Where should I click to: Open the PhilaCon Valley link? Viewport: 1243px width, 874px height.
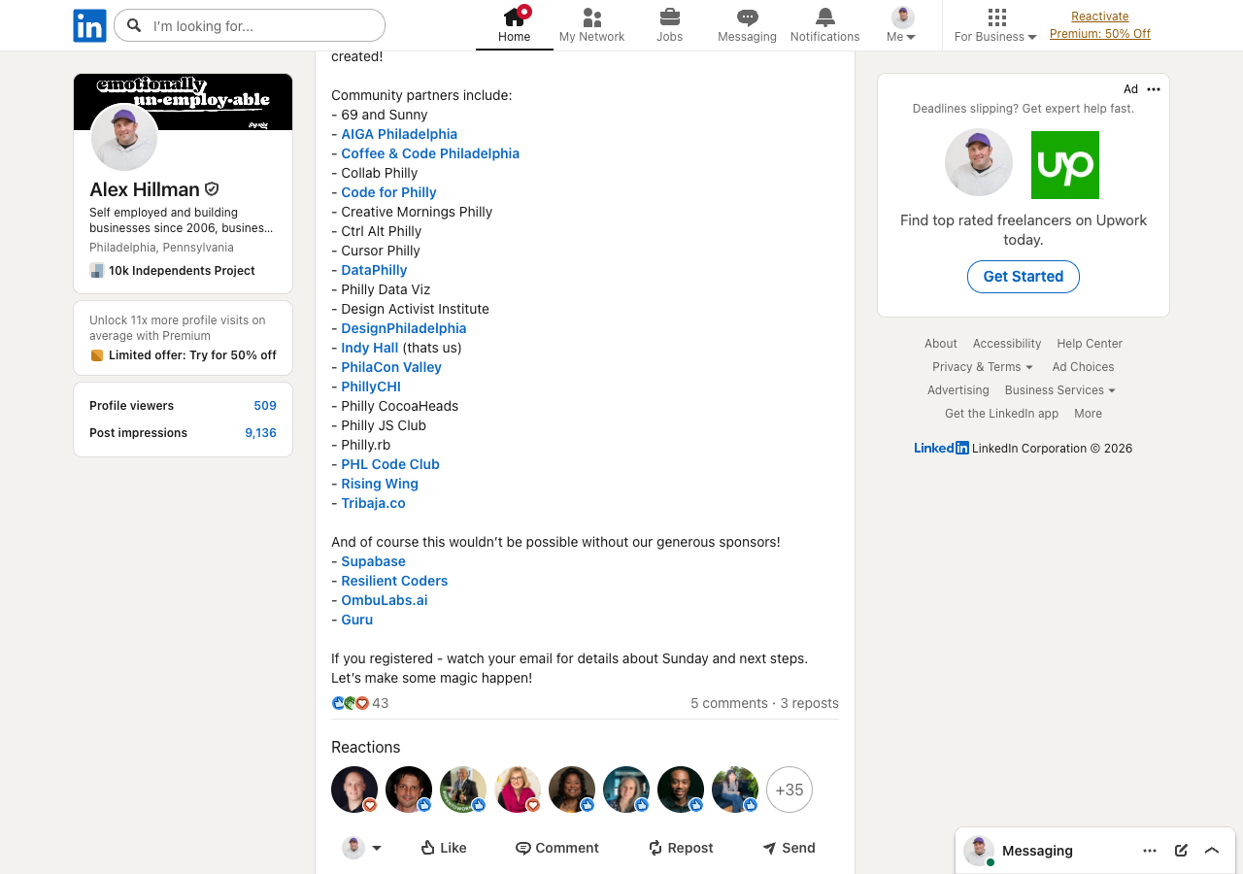[391, 367]
